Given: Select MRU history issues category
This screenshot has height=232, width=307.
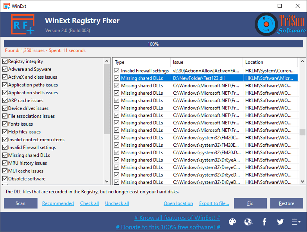Looking at the screenshot, I should click(x=27, y=163).
